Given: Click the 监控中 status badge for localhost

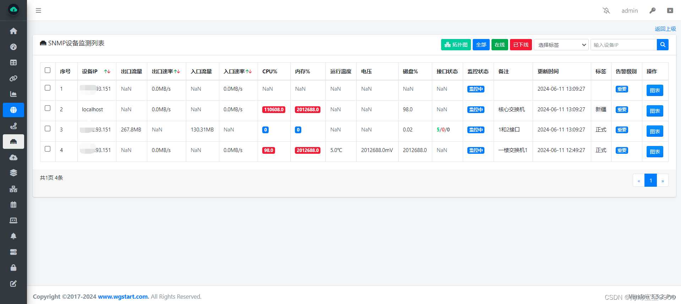Looking at the screenshot, I should click(x=476, y=109).
